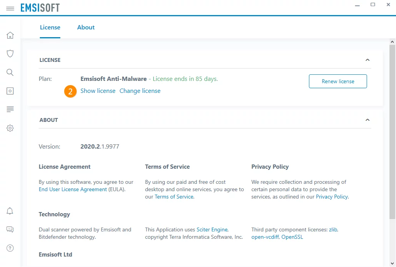Image resolution: width=396 pixels, height=267 pixels.
Task: Click the 'Terms of Service' heading
Action: 167,167
